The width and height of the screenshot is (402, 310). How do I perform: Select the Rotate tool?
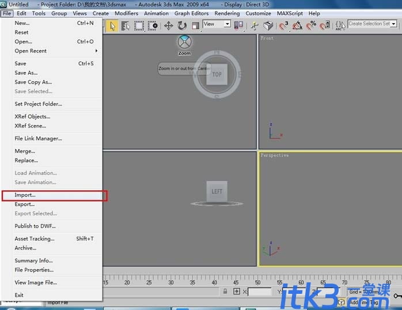[182, 26]
